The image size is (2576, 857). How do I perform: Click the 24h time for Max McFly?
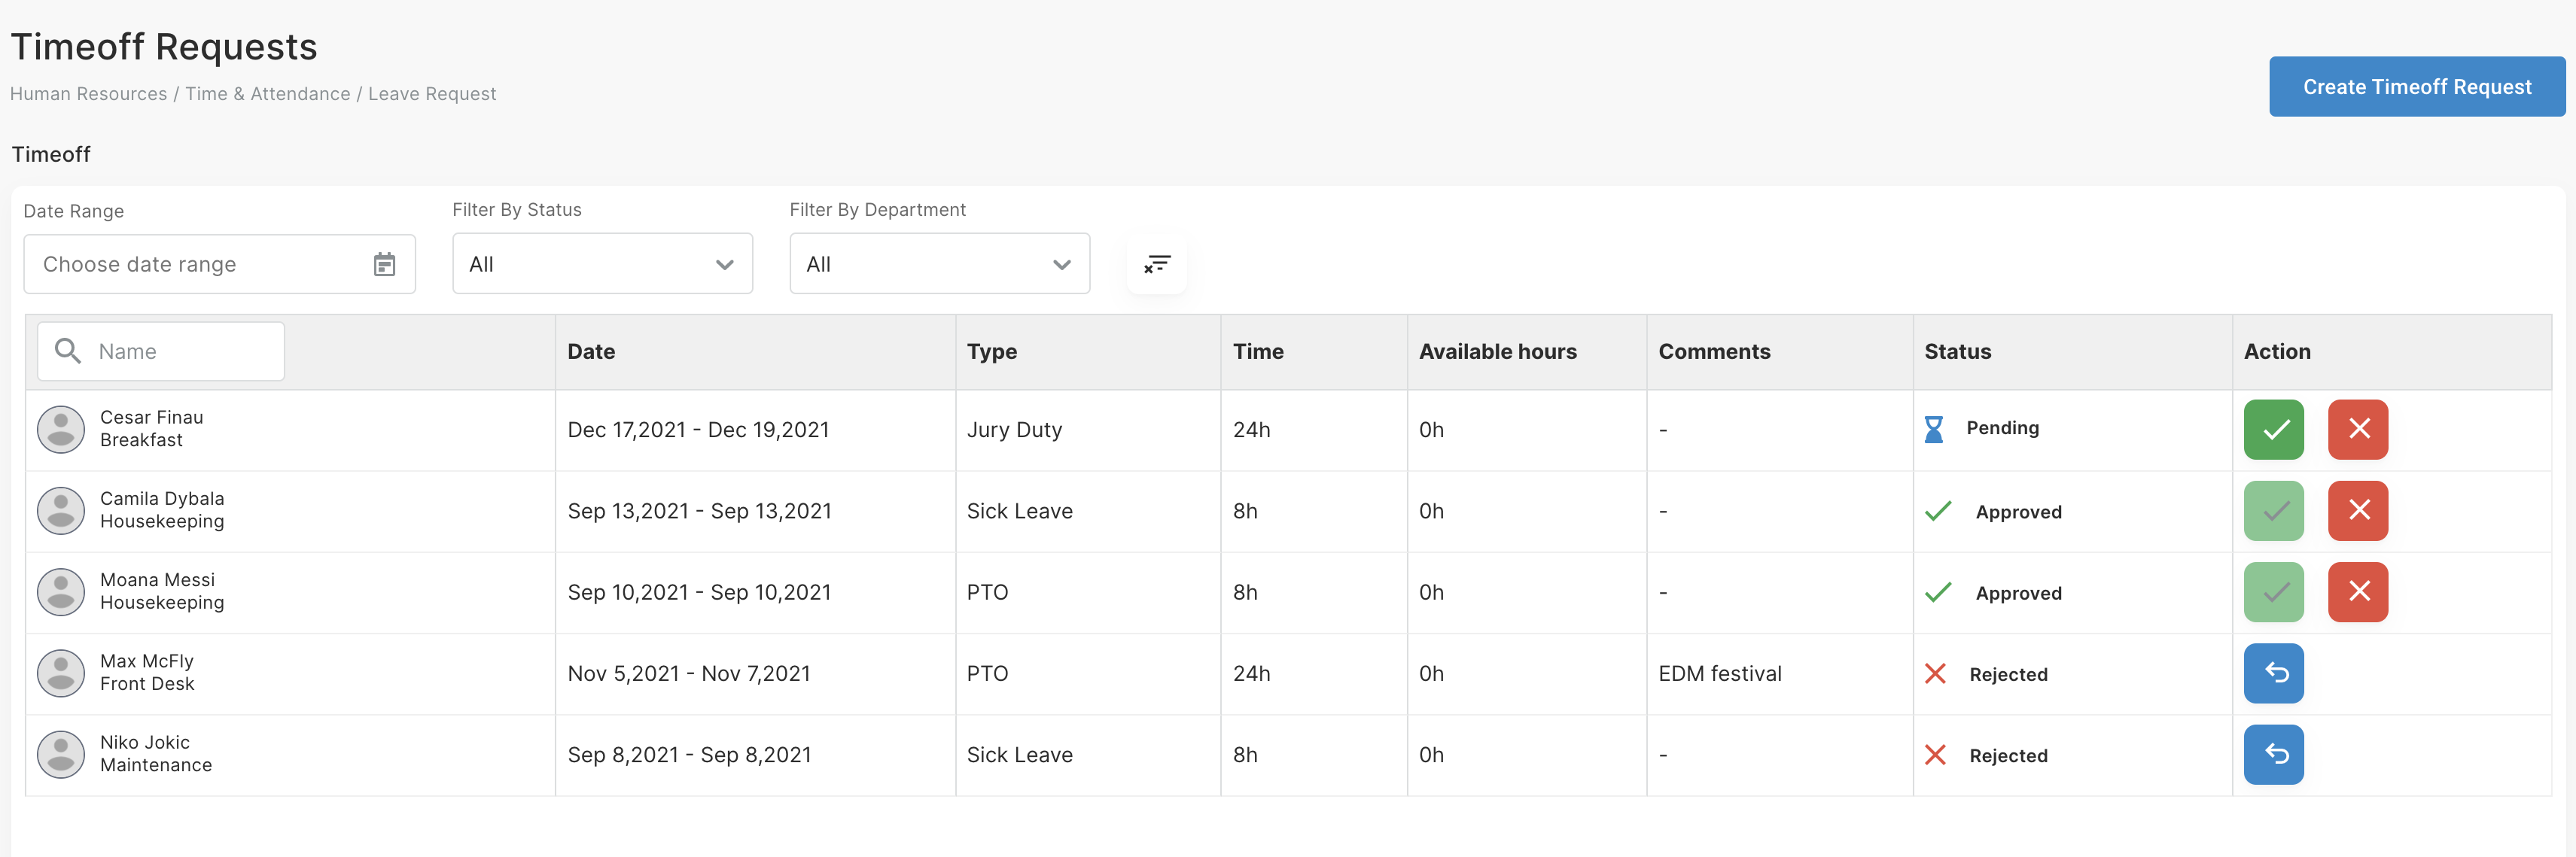[x=1251, y=674]
